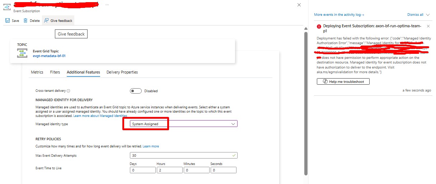The height and width of the screenshot is (184, 436).
Task: Click Learn more link under Retry Policies
Action: pos(151,146)
